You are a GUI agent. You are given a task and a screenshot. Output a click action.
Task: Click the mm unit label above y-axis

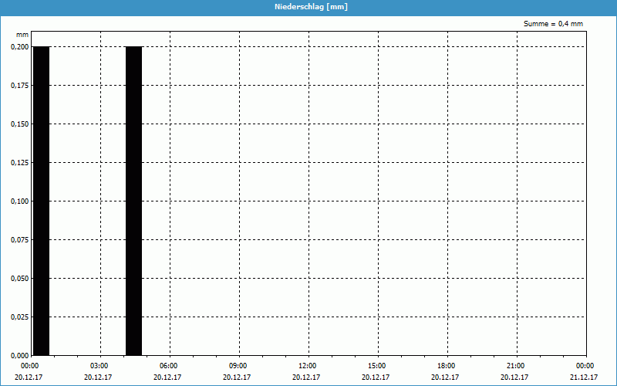click(22, 35)
